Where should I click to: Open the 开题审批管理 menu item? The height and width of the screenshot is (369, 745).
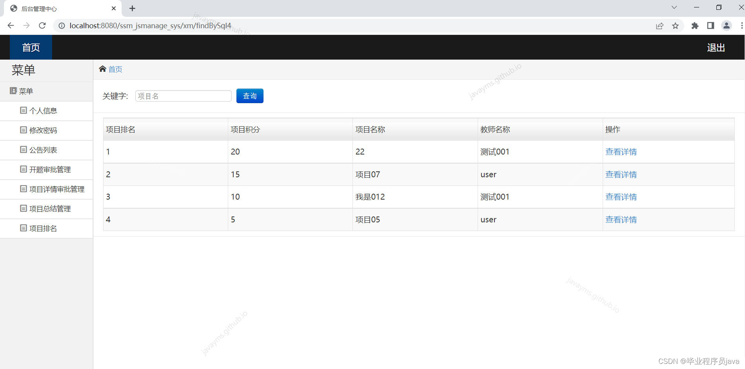(x=46, y=170)
